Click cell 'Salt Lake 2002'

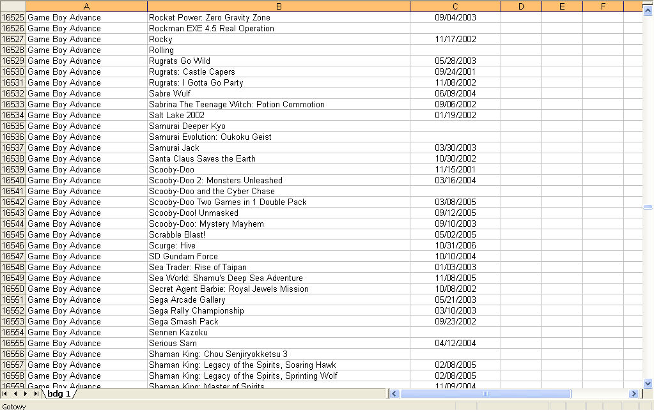(x=279, y=115)
